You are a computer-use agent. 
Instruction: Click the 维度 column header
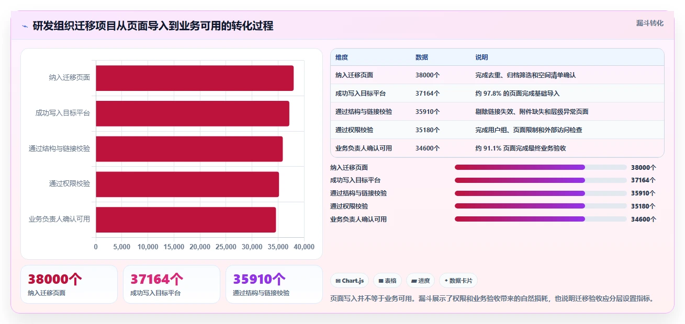pyautogui.click(x=342, y=57)
